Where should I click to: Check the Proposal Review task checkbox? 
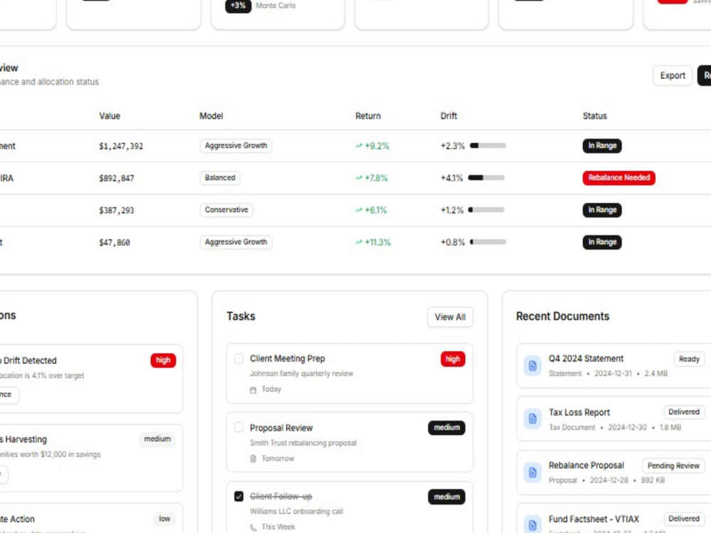click(238, 427)
